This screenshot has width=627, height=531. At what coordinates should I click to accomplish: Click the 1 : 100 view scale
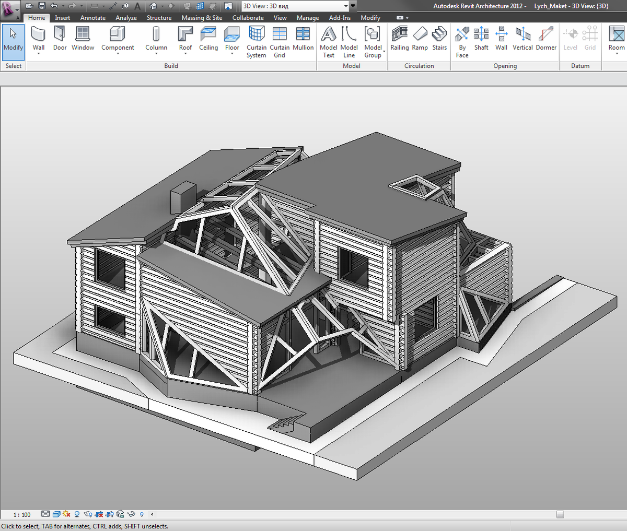point(22,514)
